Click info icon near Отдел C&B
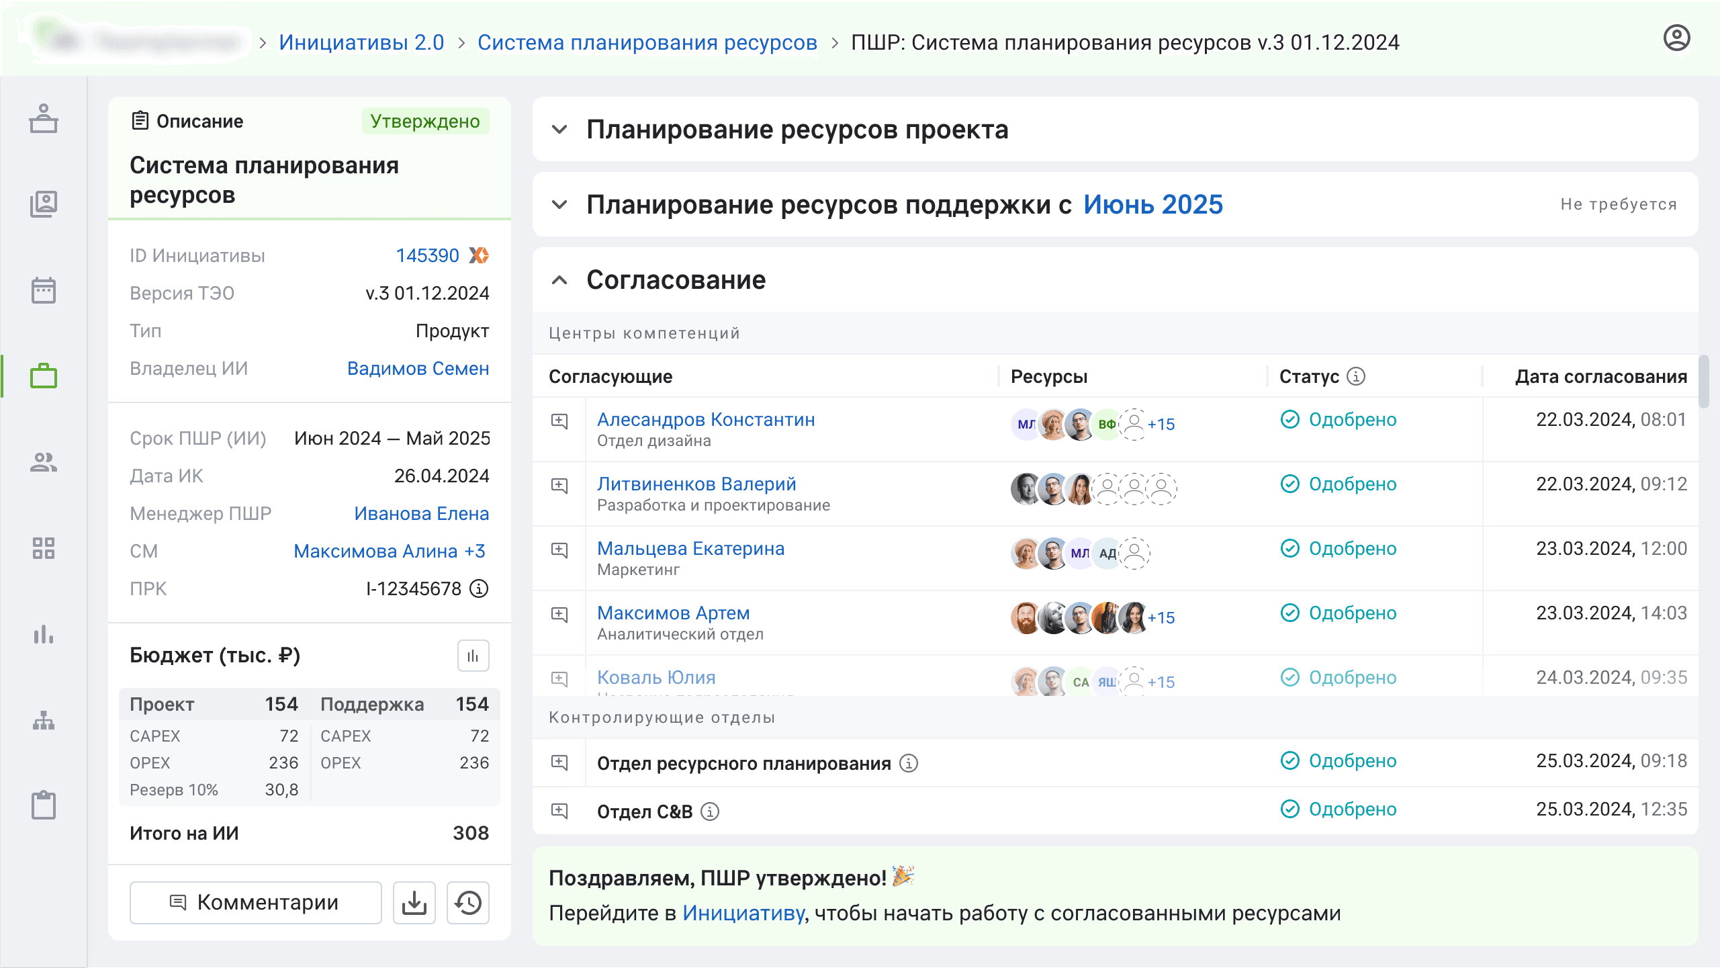Screen dimensions: 1720x968 click(x=710, y=811)
